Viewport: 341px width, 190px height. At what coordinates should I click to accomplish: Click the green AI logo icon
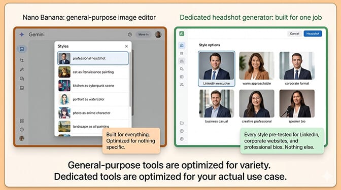(x=182, y=33)
